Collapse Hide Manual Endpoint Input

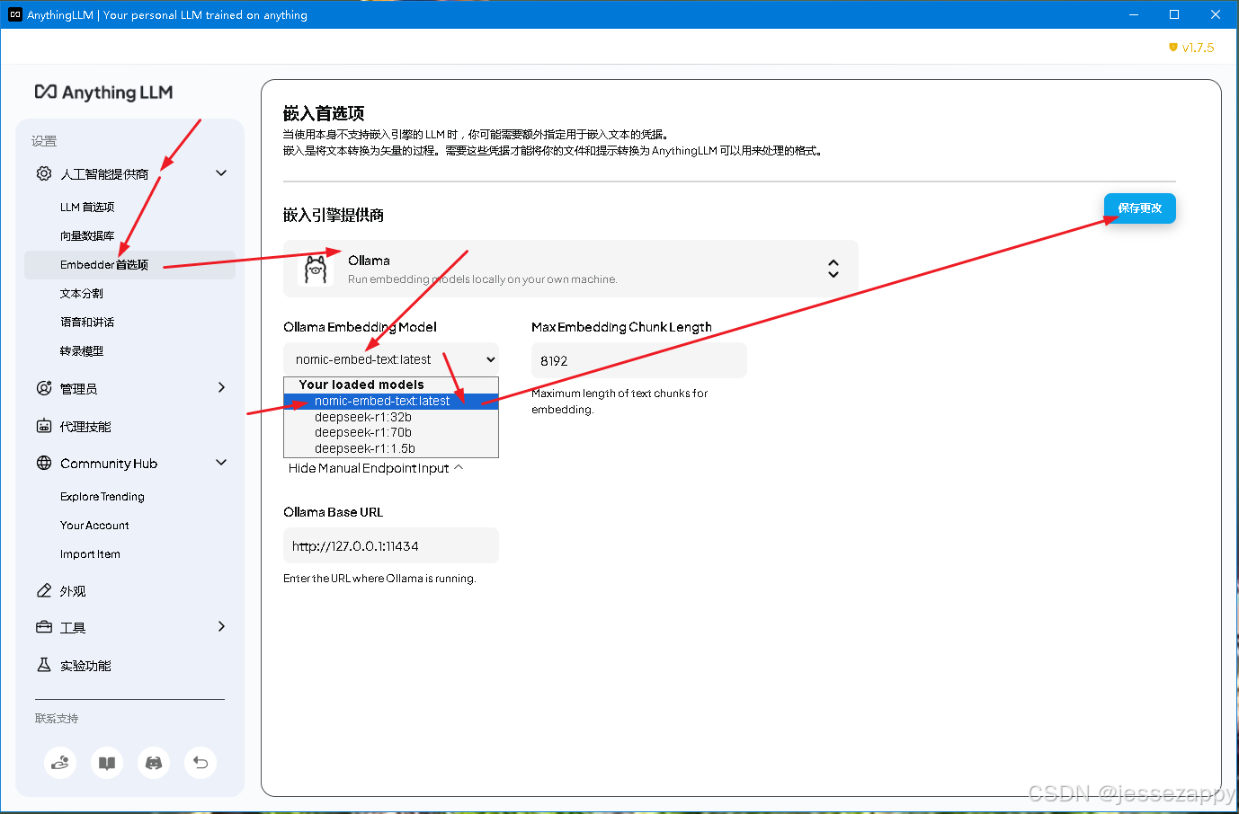coord(376,468)
